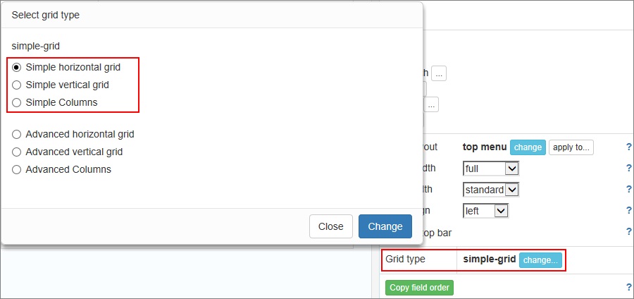Screen dimensions: 634x299
Task: Click the help icon beside the standard dropdown
Action: point(628,190)
